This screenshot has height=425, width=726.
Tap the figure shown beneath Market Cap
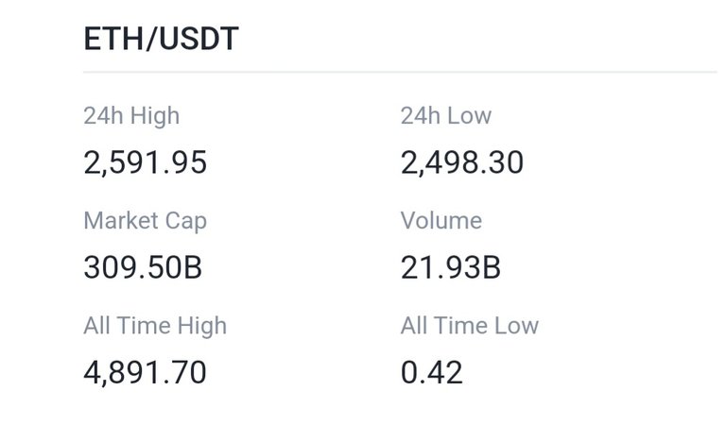click(143, 267)
